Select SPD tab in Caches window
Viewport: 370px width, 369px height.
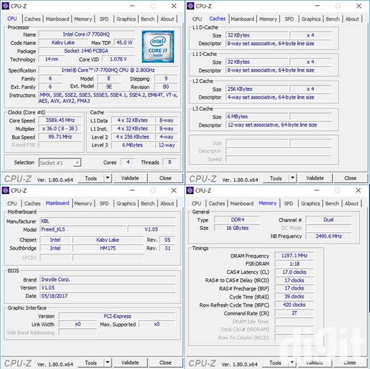click(x=289, y=19)
